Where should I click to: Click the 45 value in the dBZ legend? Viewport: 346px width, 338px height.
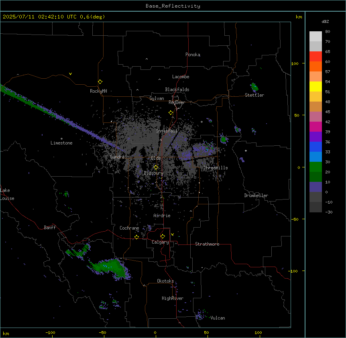coord(328,112)
